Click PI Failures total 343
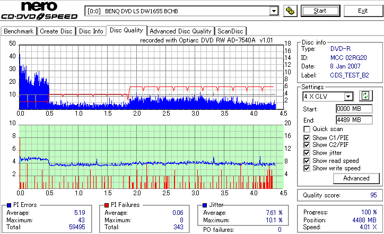Image resolution: width=384 pixels, height=234 pixels. click(178, 227)
